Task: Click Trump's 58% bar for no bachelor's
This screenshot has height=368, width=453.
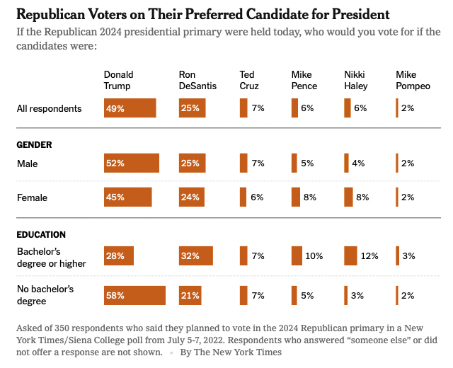Action: [x=134, y=295]
